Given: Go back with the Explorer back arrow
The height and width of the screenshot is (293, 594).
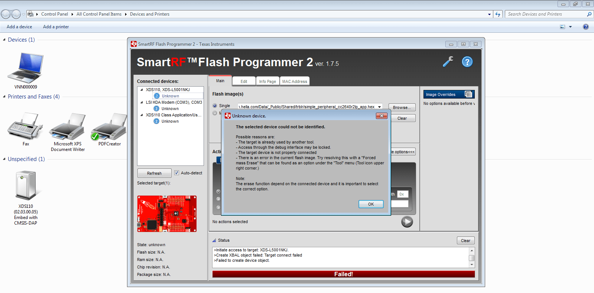Looking at the screenshot, I should pos(6,14).
